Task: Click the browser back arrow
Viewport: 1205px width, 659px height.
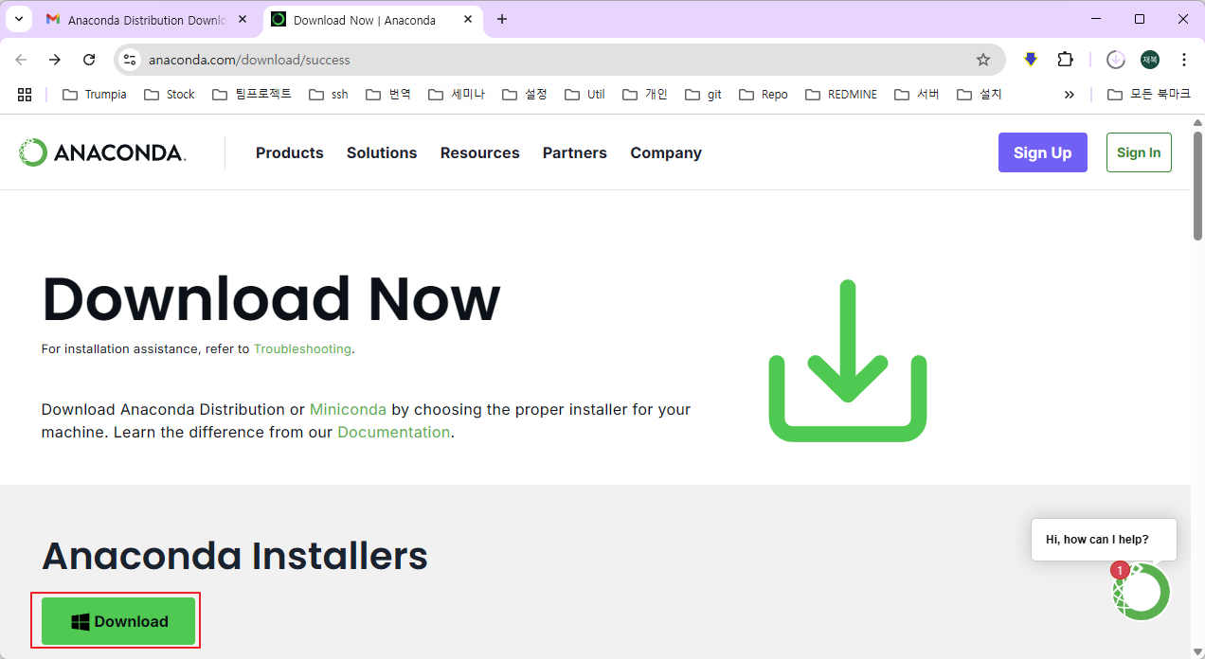Action: click(21, 60)
